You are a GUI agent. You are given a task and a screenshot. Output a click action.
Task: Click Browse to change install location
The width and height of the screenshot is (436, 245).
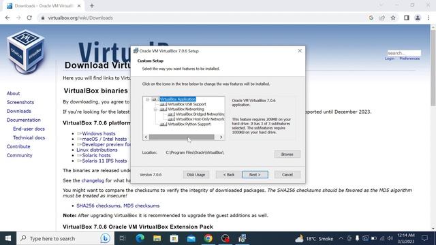287,154
